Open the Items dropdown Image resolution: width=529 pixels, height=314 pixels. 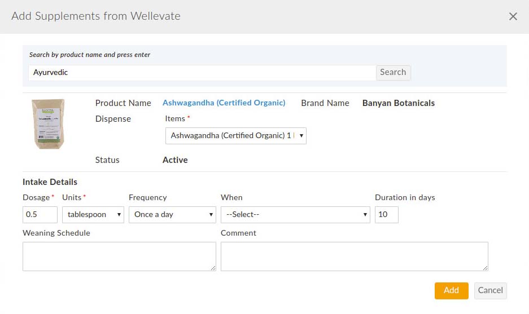[236, 136]
